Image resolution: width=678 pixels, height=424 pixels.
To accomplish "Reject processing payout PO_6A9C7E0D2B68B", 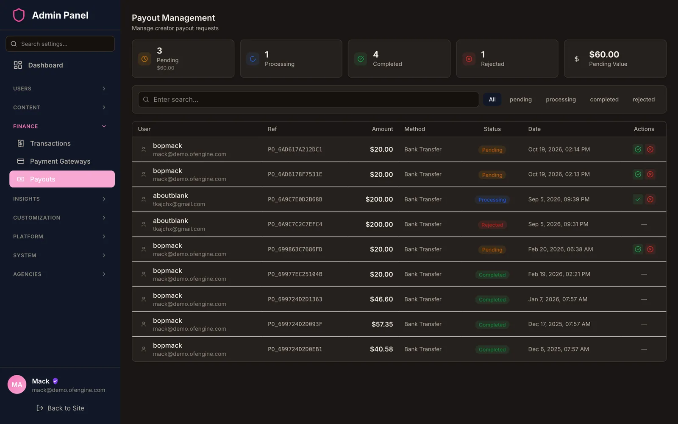I will pos(650,199).
